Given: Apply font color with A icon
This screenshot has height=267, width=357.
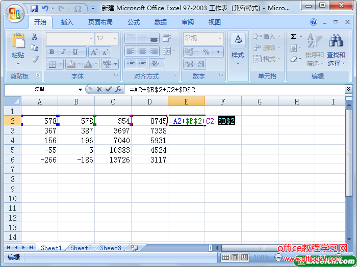Looking at the screenshot, I should (x=88, y=64).
